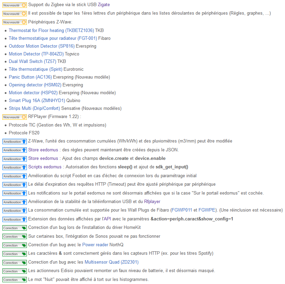Screen dimensions: 285x284
Task: Click Correction badge beside Sonos intégration line
Action: coord(15,236)
